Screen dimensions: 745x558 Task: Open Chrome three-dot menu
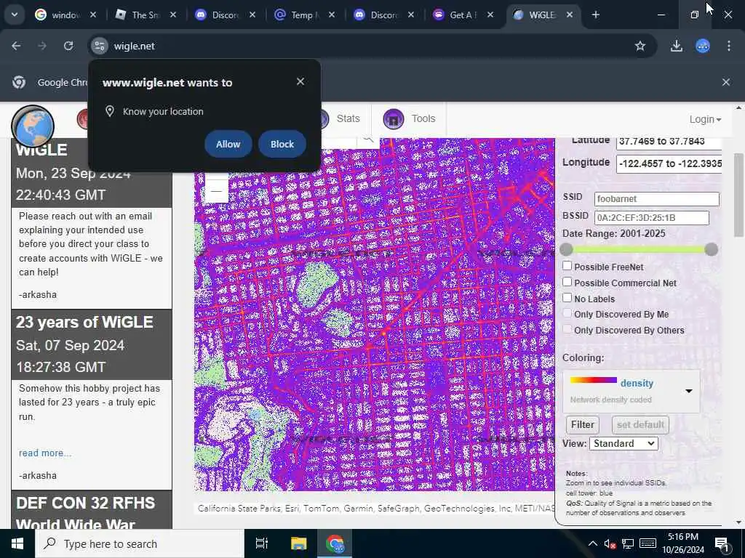point(729,46)
